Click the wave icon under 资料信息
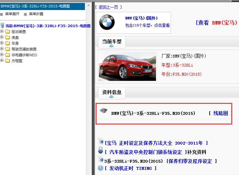The width and height of the screenshot is (239, 175). pyautogui.click(x=111, y=96)
